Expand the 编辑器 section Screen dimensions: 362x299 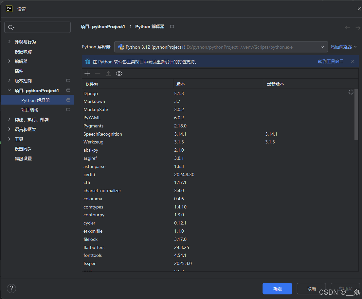click(x=9, y=61)
